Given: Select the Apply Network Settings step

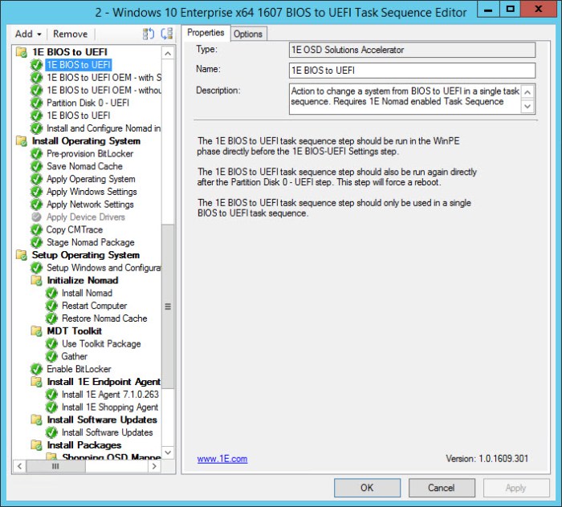Looking at the screenshot, I should [x=90, y=205].
